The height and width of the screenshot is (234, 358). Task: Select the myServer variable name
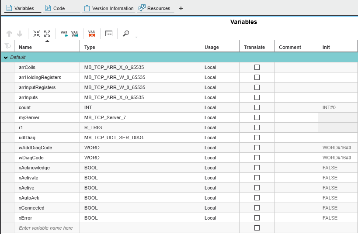click(x=29, y=117)
